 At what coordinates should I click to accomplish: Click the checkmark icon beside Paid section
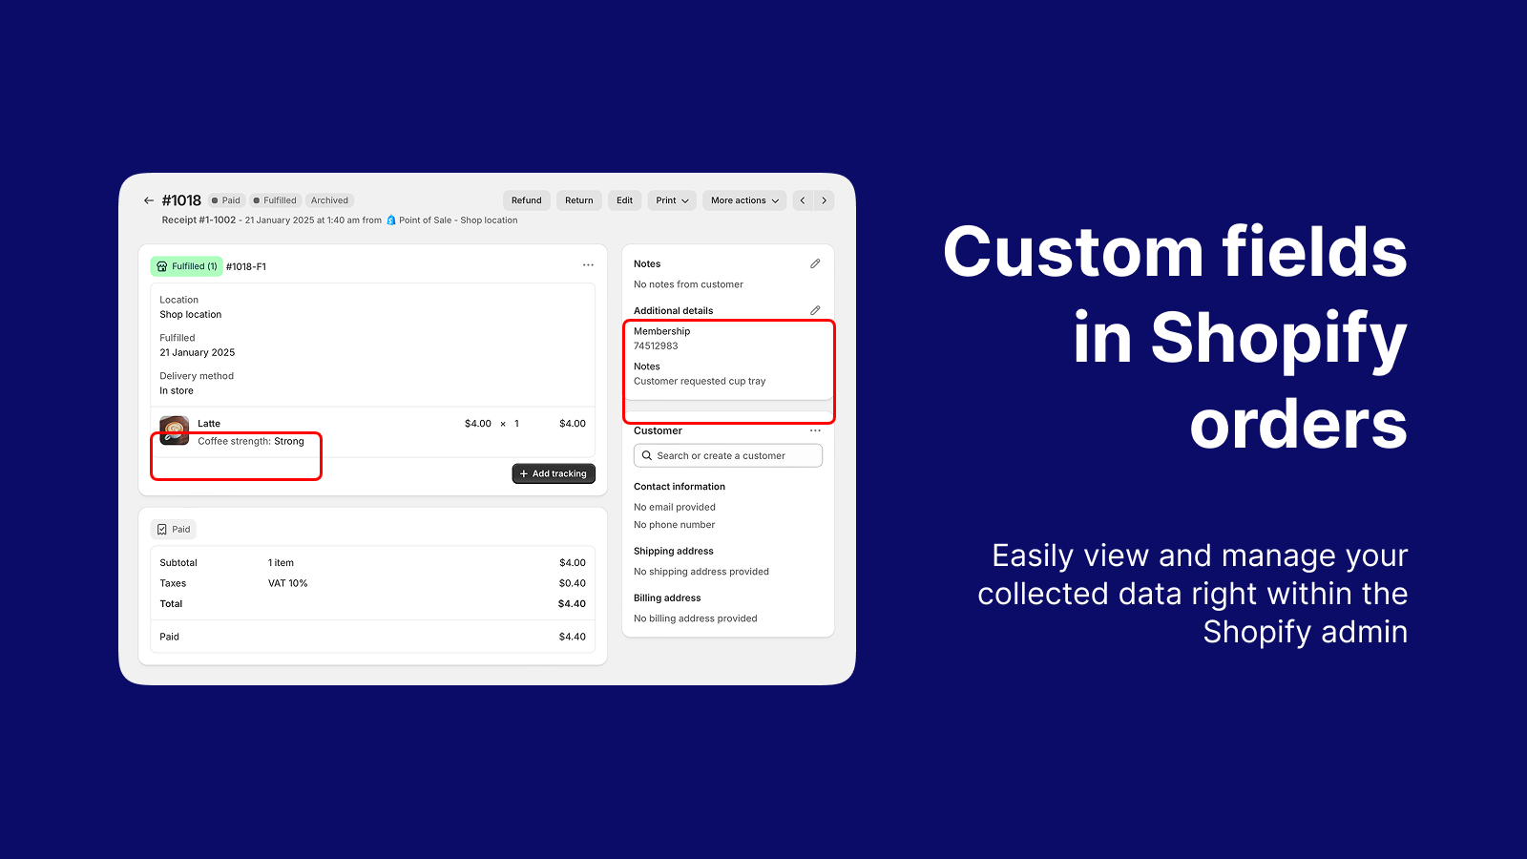pyautogui.click(x=161, y=529)
